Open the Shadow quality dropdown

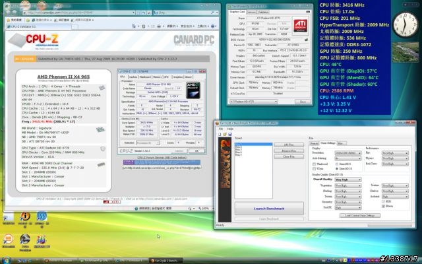[395, 191]
